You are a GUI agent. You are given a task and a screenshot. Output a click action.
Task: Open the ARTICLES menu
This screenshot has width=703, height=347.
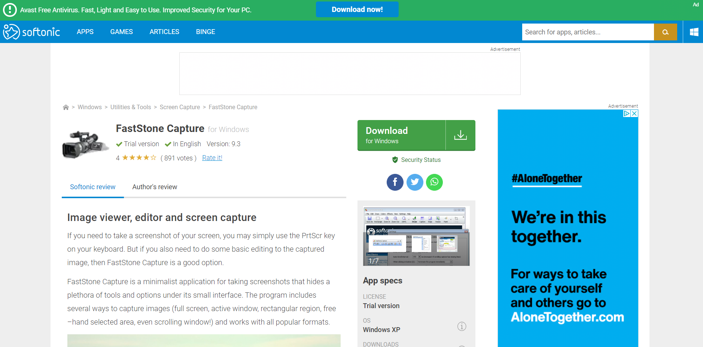click(164, 32)
